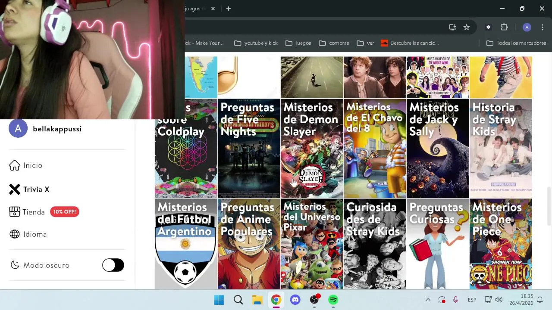Open a new browser tab
Viewport: 552px width, 310px height.
229,9
